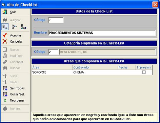The image size is (160, 123).
Task: Close the Alta de CheckList window
Action: point(155,5)
